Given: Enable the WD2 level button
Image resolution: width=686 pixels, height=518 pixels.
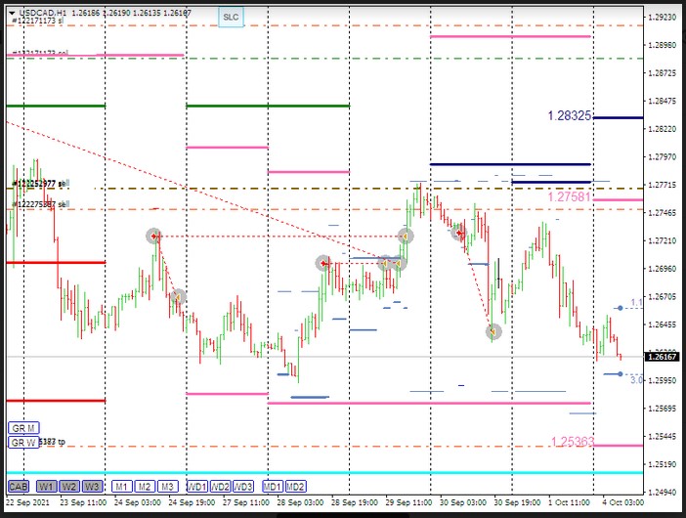Looking at the screenshot, I should (221, 486).
